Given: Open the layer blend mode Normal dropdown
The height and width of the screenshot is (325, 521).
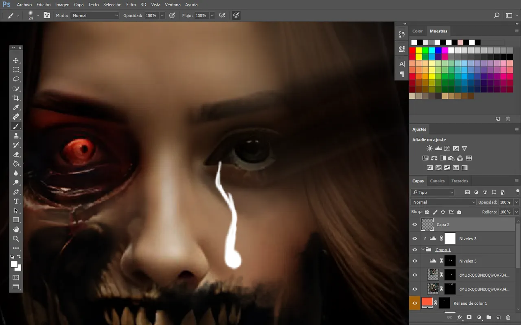Looking at the screenshot, I should (x=443, y=202).
